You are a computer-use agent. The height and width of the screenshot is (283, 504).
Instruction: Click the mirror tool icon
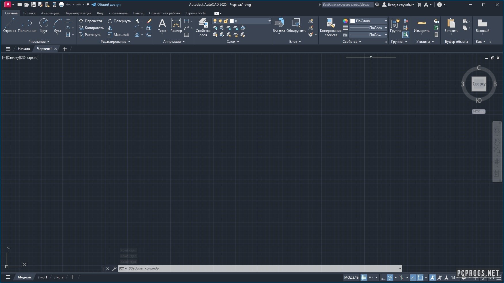pos(110,28)
